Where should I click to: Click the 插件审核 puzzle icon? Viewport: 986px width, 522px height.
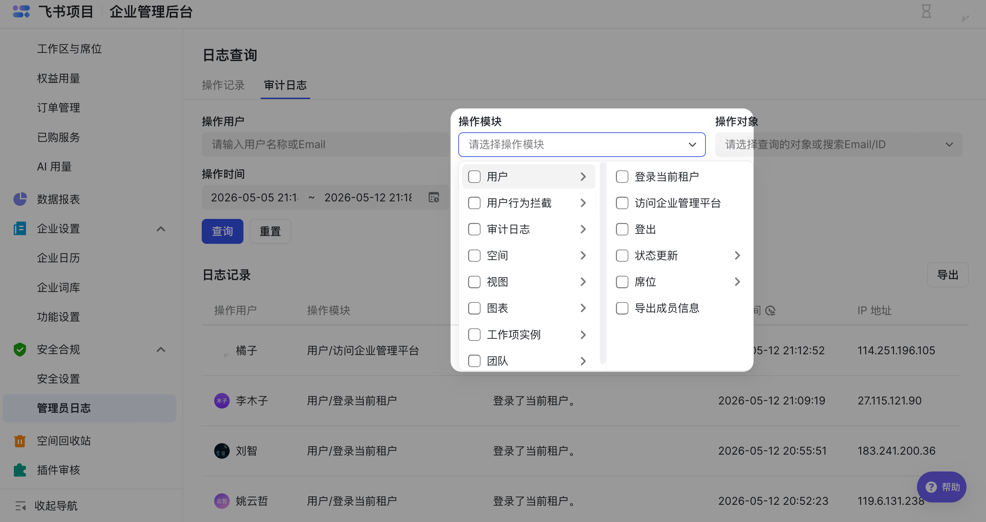click(20, 470)
